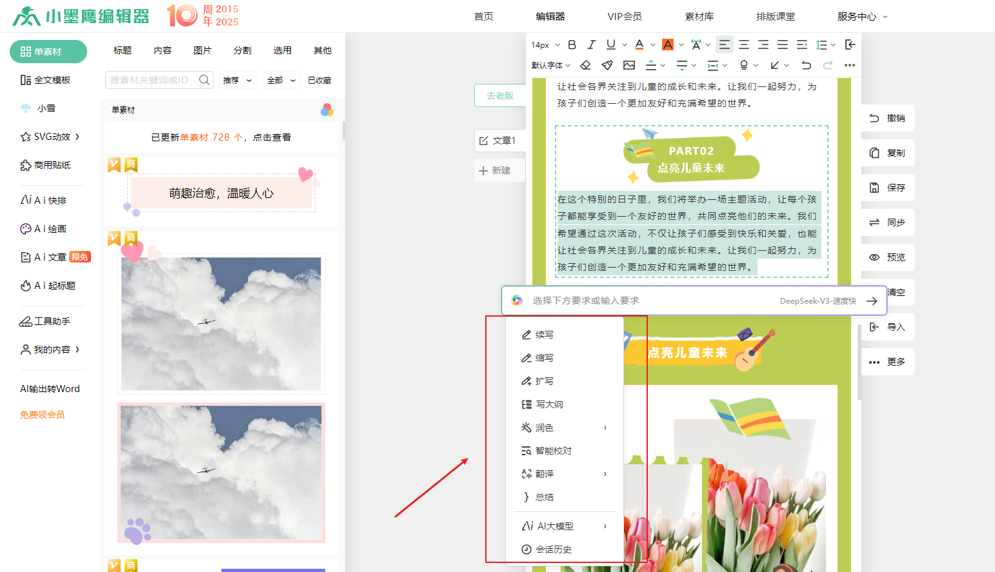Click the spacing-before-paragraph icon
Image resolution: width=995 pixels, height=572 pixels.
tap(651, 65)
